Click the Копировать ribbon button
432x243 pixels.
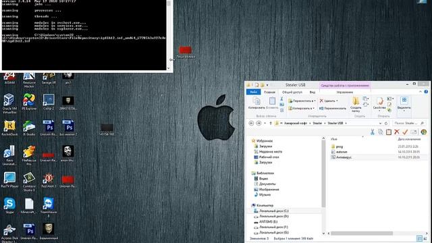coord(256,103)
